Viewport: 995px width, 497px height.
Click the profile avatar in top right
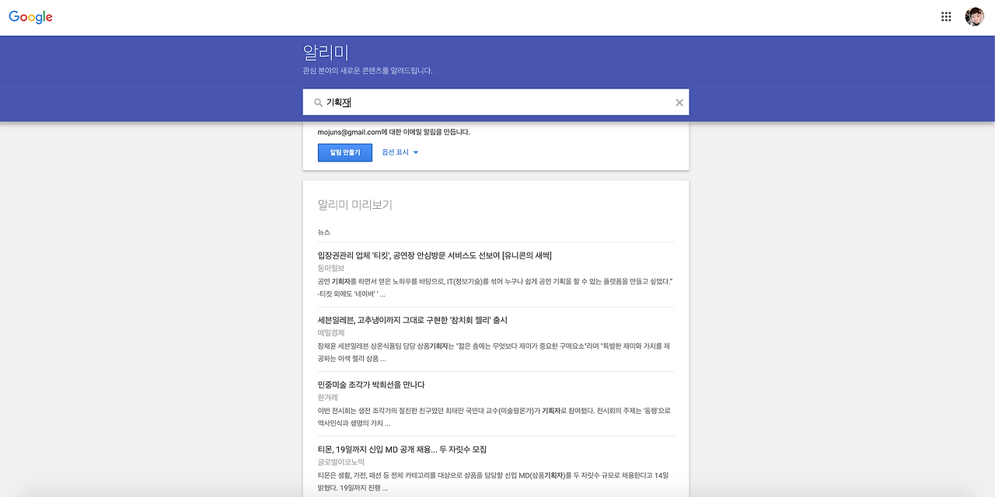coord(974,16)
